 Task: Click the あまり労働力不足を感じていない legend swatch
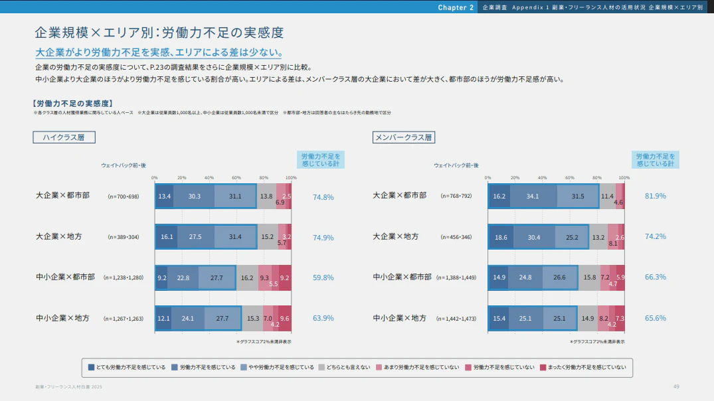pyautogui.click(x=379, y=366)
